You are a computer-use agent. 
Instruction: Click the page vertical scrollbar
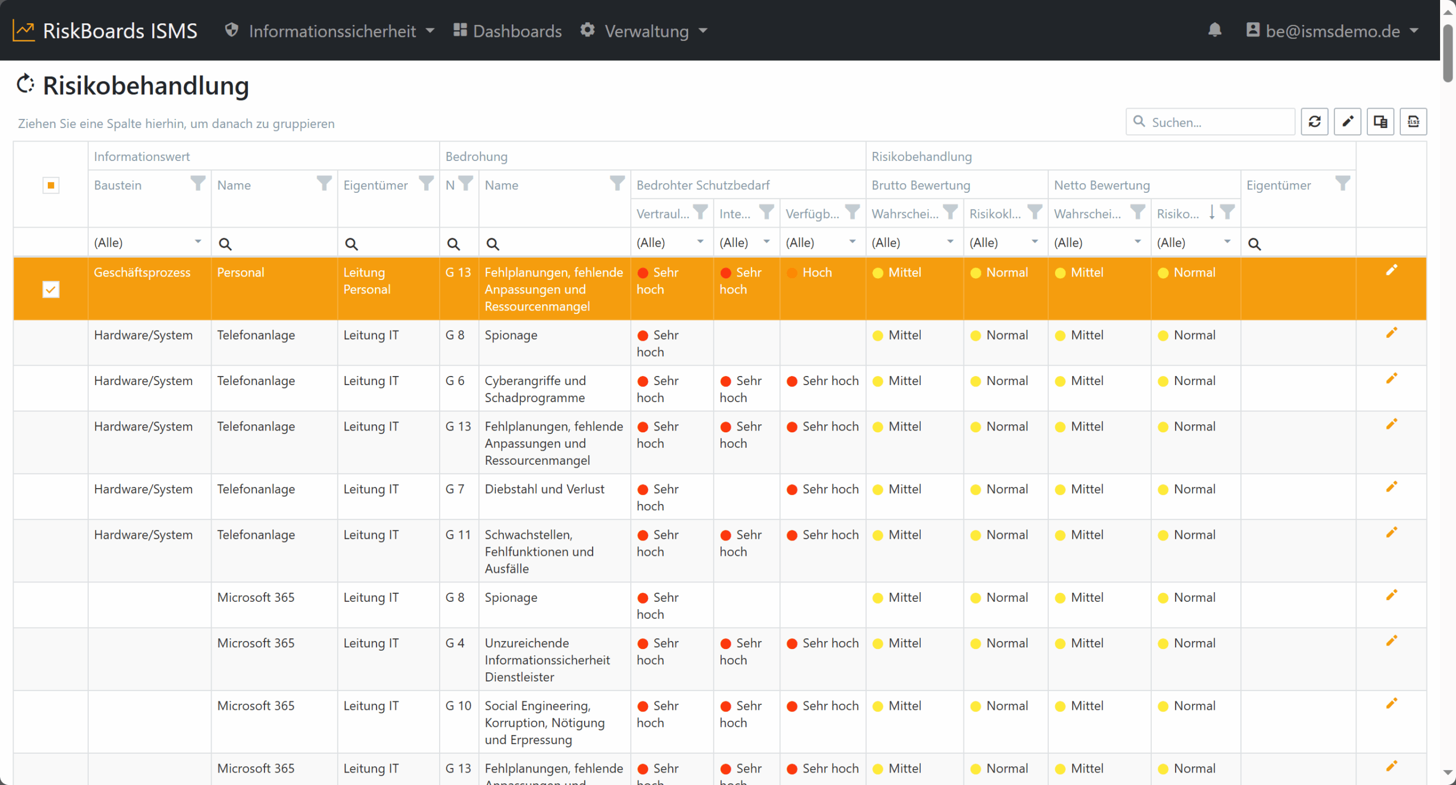click(x=1448, y=392)
